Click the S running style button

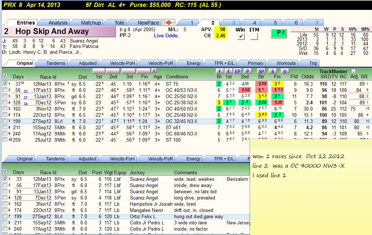[273, 71]
